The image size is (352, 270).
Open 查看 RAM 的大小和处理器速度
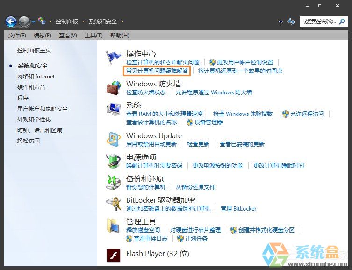click(165, 114)
